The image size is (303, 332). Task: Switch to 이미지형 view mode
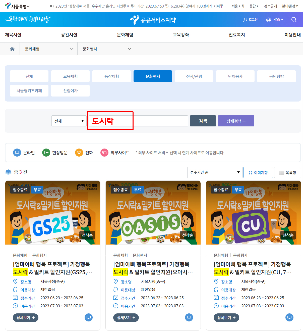point(258,172)
